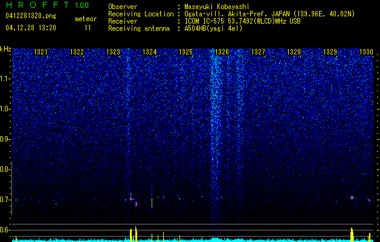
Task: Click the A504HB(yagi 4el) antenna text
Action: [x=213, y=28]
